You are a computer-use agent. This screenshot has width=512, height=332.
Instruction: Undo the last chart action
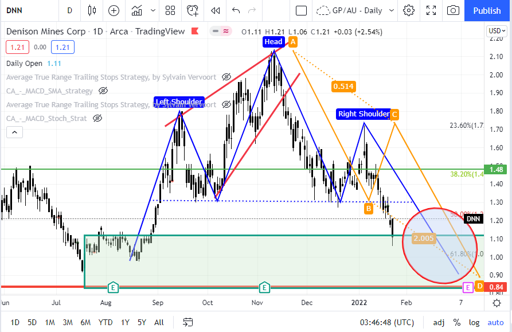[x=236, y=11]
